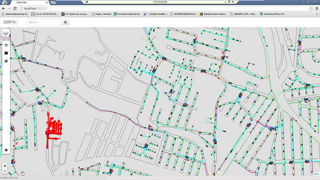Go back using the browser arrow

[3, 8]
